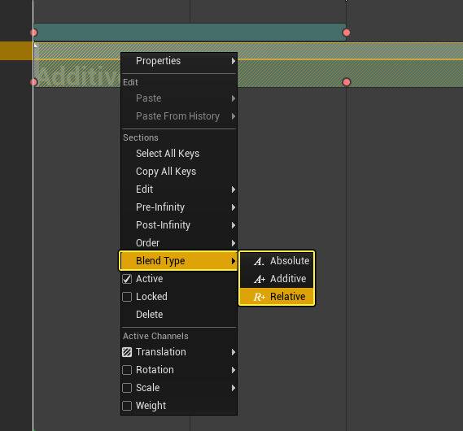Open the Blend Type menu entry

tap(179, 261)
